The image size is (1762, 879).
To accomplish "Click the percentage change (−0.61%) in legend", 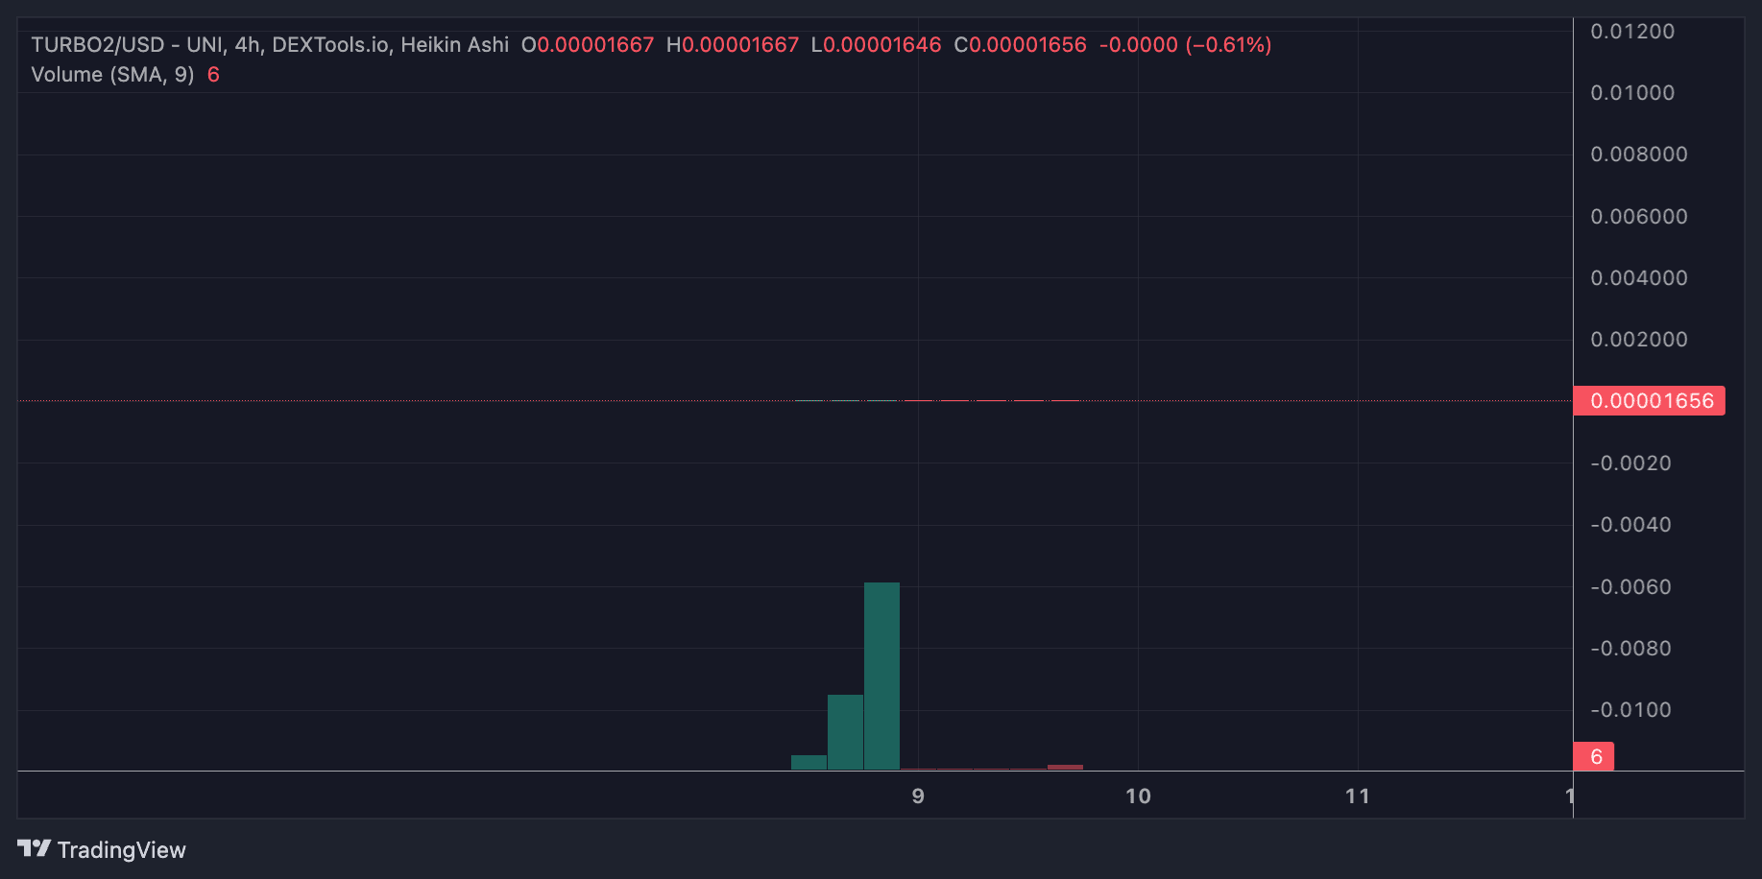I will (1228, 45).
